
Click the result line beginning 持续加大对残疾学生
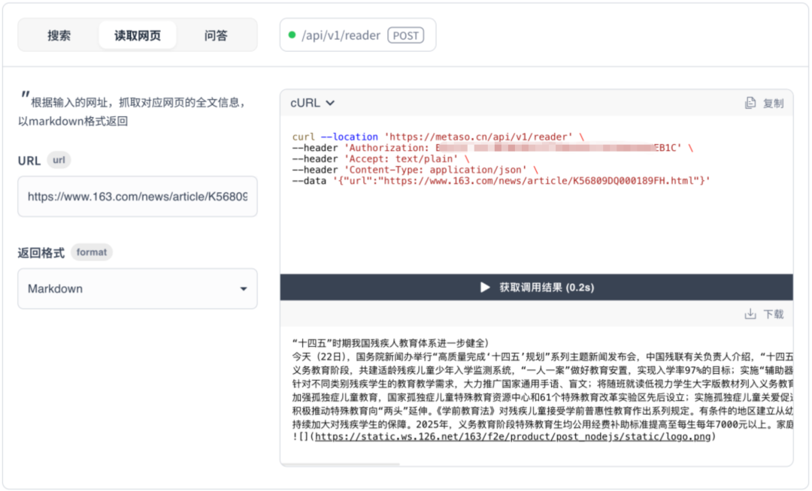(x=542, y=424)
